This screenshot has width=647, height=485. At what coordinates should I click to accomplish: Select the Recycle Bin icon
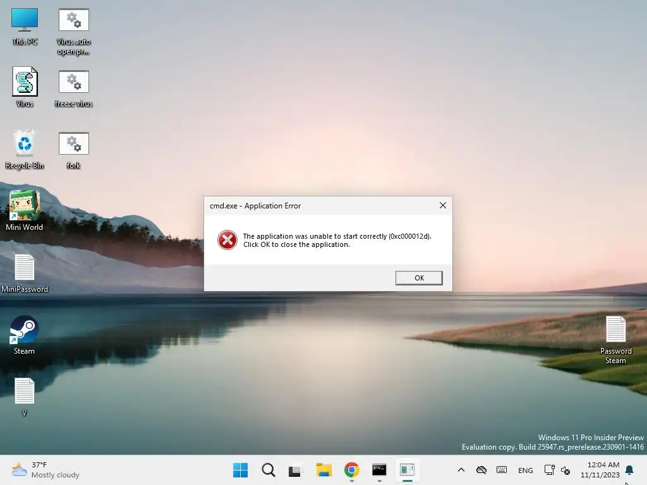pos(25,150)
